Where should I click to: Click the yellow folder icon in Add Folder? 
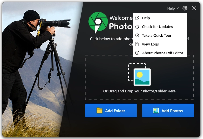pyautogui.click(x=100, y=111)
